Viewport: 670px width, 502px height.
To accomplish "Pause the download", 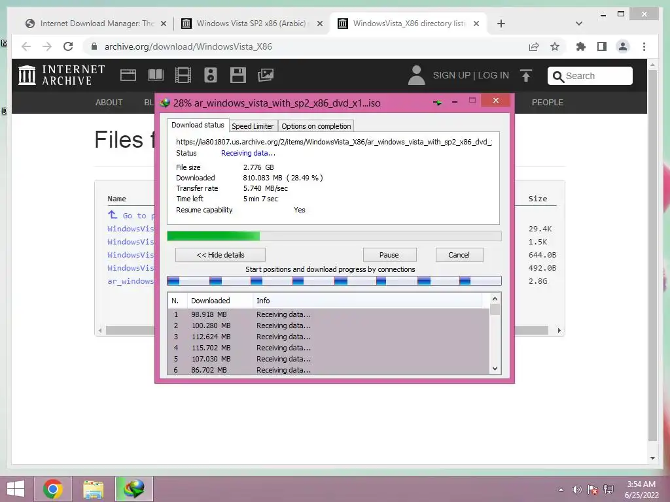I will click(389, 255).
